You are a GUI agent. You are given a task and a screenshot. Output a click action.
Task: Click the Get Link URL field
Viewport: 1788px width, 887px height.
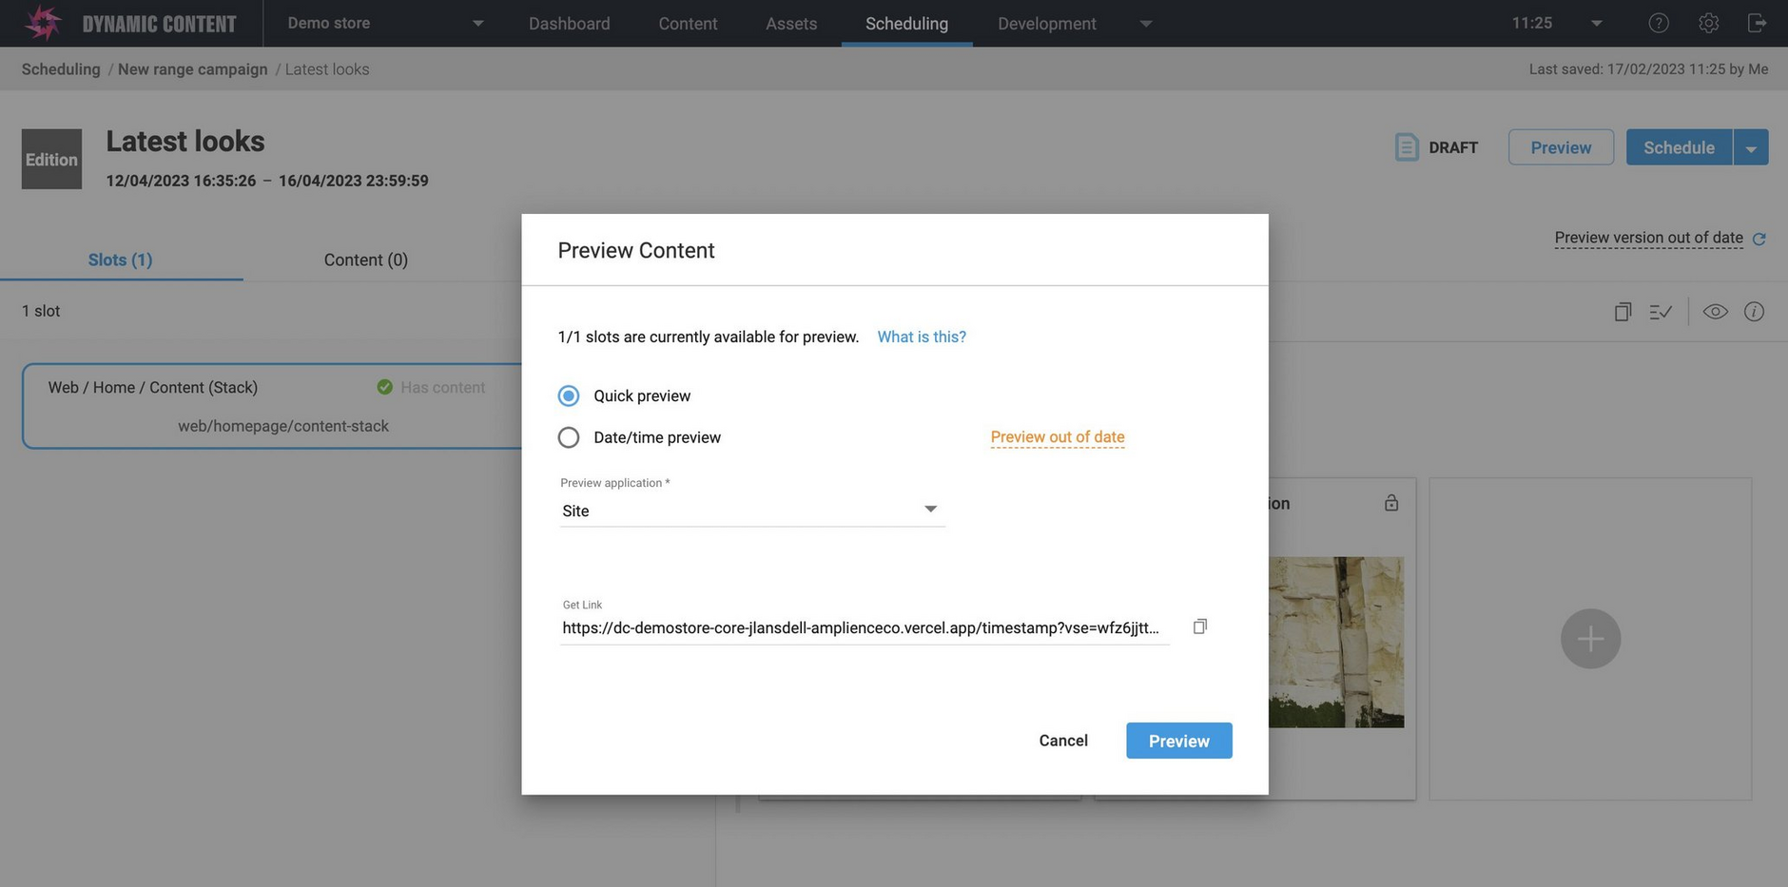pos(861,627)
